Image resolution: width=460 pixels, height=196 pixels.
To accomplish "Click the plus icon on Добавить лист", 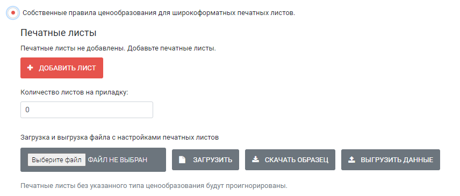I will pyautogui.click(x=30, y=68).
